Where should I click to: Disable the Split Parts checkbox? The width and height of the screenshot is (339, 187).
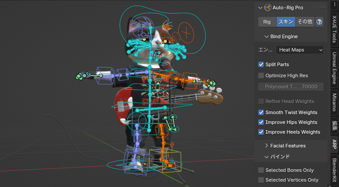[x=261, y=64]
